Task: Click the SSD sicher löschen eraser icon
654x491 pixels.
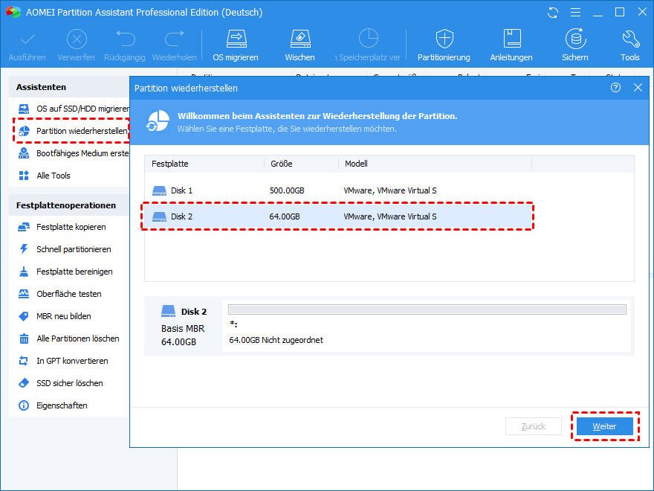Action: pyautogui.click(x=24, y=383)
